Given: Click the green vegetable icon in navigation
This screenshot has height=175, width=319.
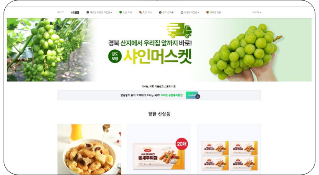Looking at the screenshot, I should 120,12.
